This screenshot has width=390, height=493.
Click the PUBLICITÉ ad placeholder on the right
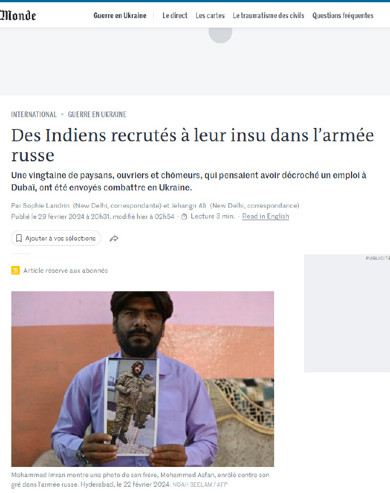(347, 313)
